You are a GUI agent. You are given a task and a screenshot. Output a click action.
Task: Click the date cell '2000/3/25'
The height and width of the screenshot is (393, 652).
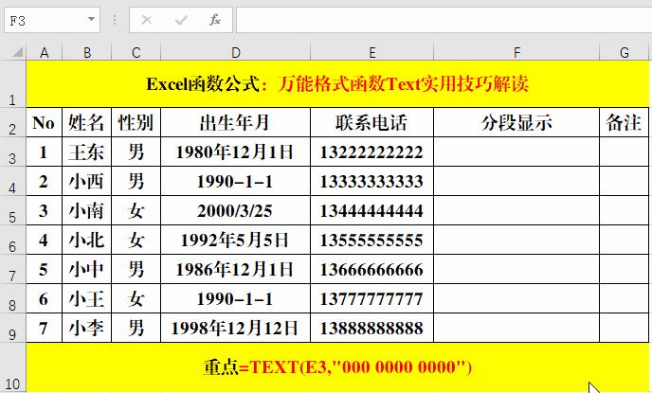[x=235, y=210]
